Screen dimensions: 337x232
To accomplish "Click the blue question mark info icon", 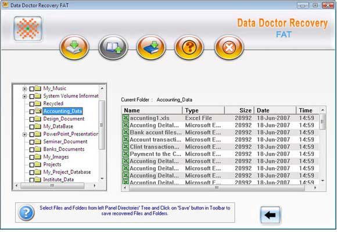I will point(26,213).
